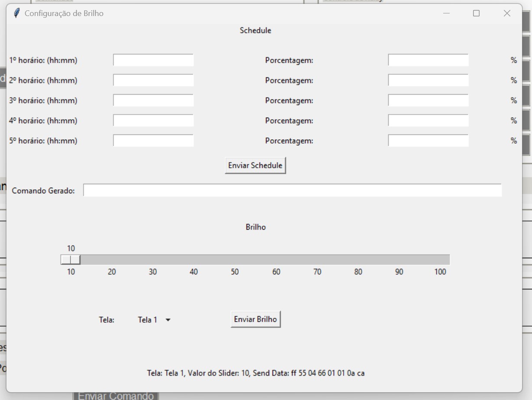Viewport: 532px width, 400px height.
Task: Focus the Porcentagem field for 4º horário
Action: [428, 120]
